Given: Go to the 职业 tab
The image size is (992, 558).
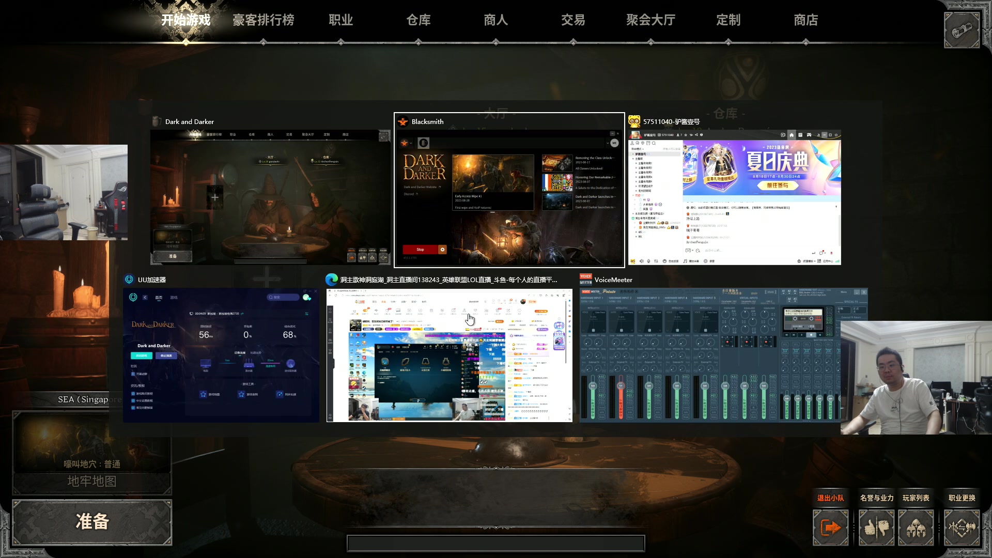Looking at the screenshot, I should coord(340,20).
